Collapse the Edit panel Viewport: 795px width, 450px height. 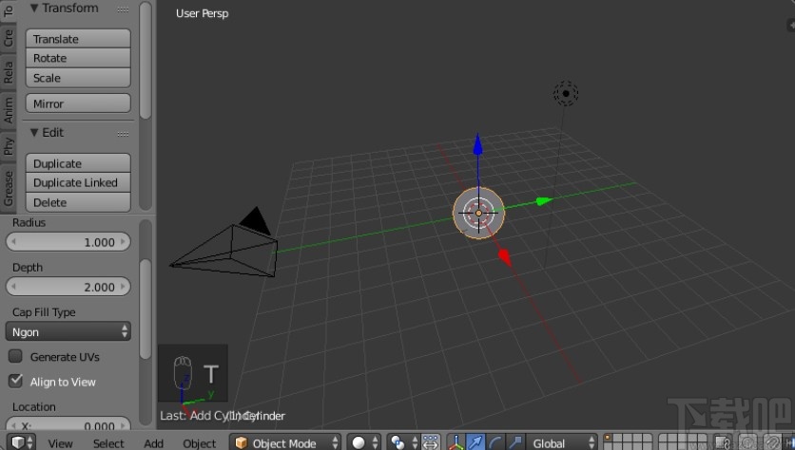click(x=34, y=133)
